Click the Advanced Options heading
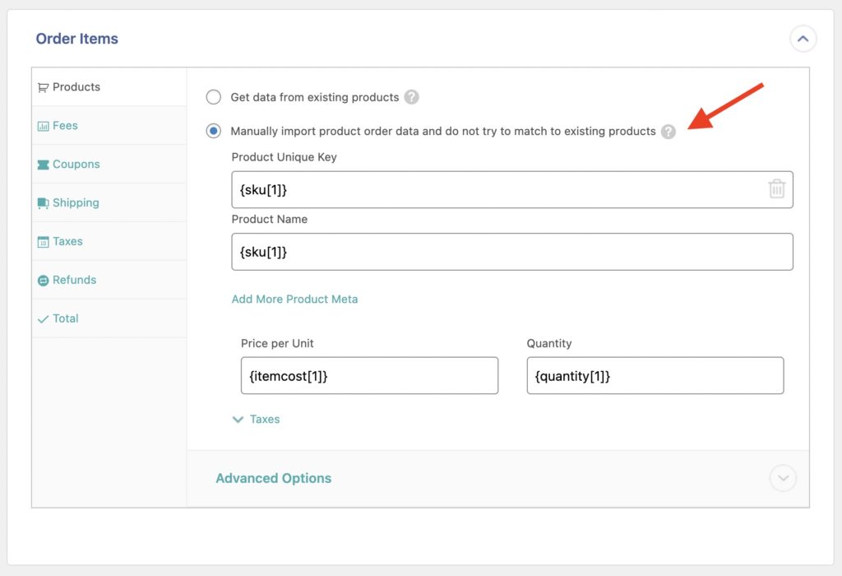This screenshot has width=842, height=576. point(274,478)
